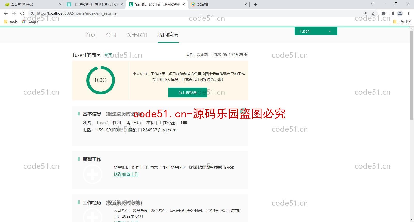Reload the current page

pyautogui.click(x=22, y=13)
